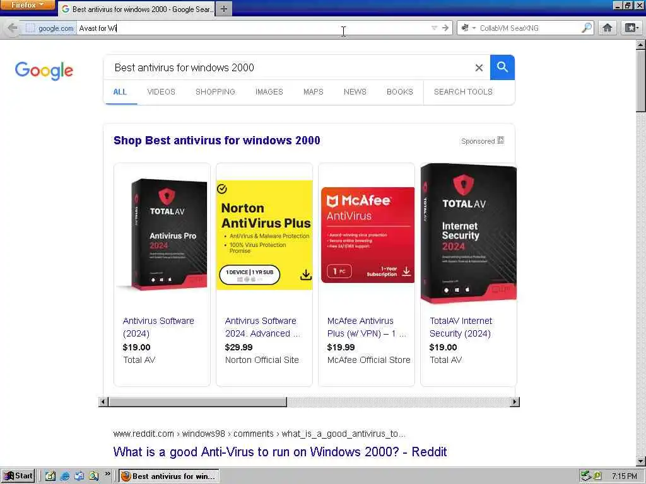Image resolution: width=646 pixels, height=484 pixels.
Task: Open Reddit result about Anti-Virus on Windows 2000
Action: [279, 452]
